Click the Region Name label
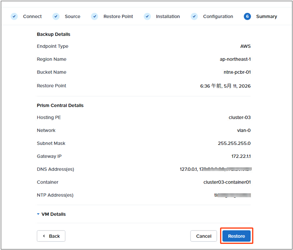 [x=52, y=59]
